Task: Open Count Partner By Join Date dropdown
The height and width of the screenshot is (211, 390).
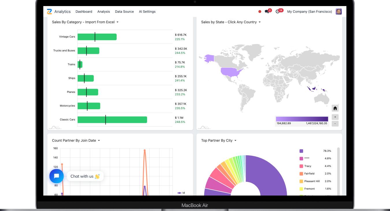Action: [99, 141]
